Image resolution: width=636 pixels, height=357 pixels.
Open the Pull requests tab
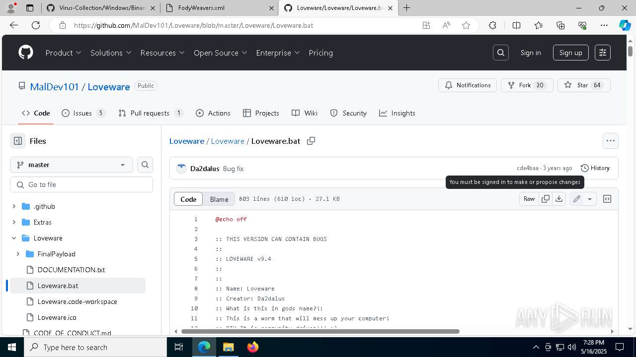point(151,113)
